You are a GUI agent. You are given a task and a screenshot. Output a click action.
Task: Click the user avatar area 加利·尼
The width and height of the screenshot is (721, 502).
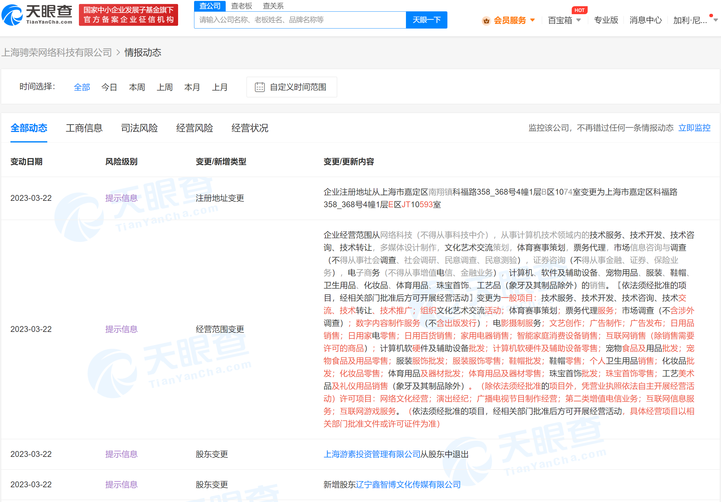point(691,20)
